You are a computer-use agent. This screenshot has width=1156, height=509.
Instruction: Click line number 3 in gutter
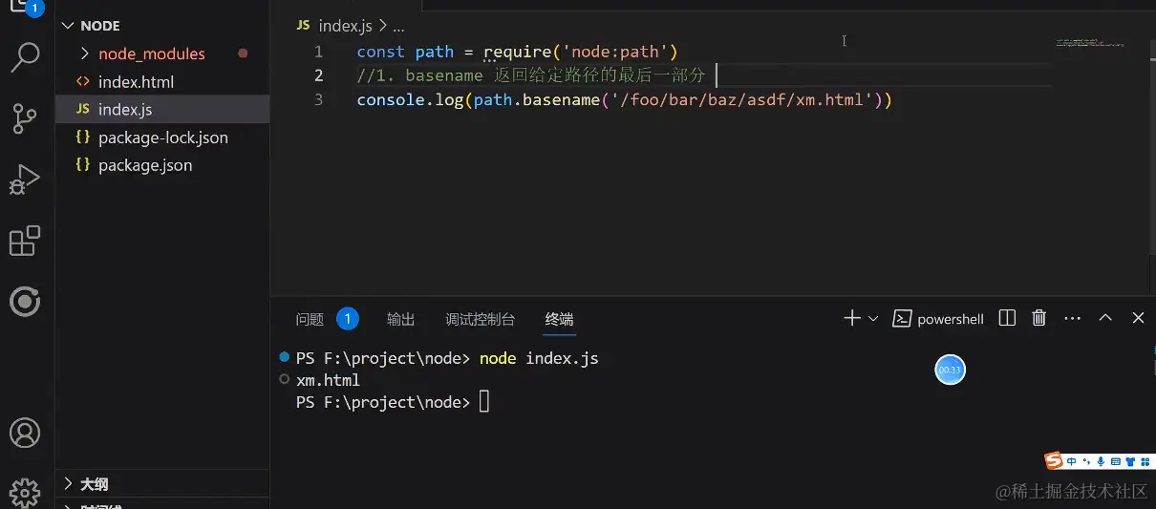point(318,99)
